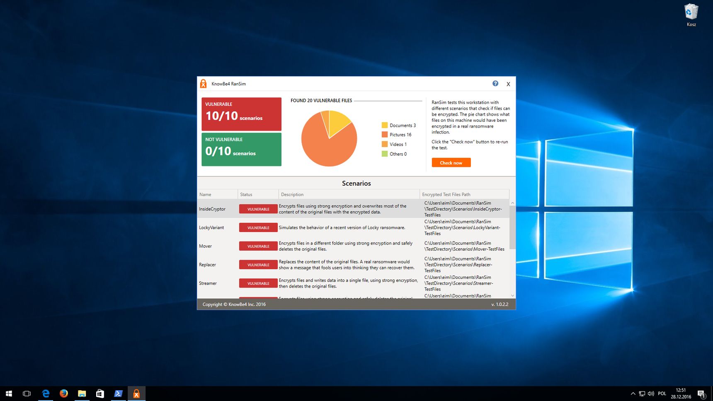The height and width of the screenshot is (401, 713).
Task: Click the Mover-TestFiles path cell
Action: (464, 246)
